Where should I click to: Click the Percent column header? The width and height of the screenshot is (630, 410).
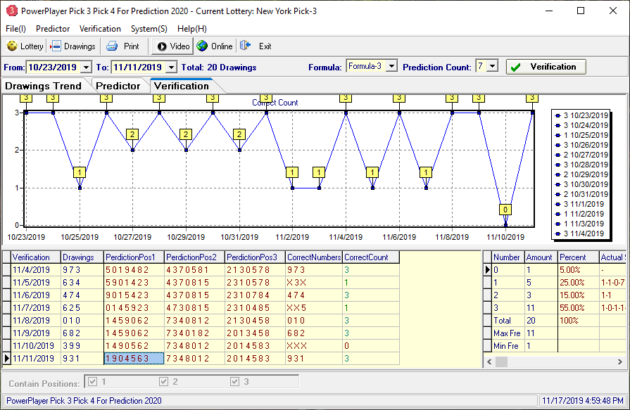click(x=578, y=257)
